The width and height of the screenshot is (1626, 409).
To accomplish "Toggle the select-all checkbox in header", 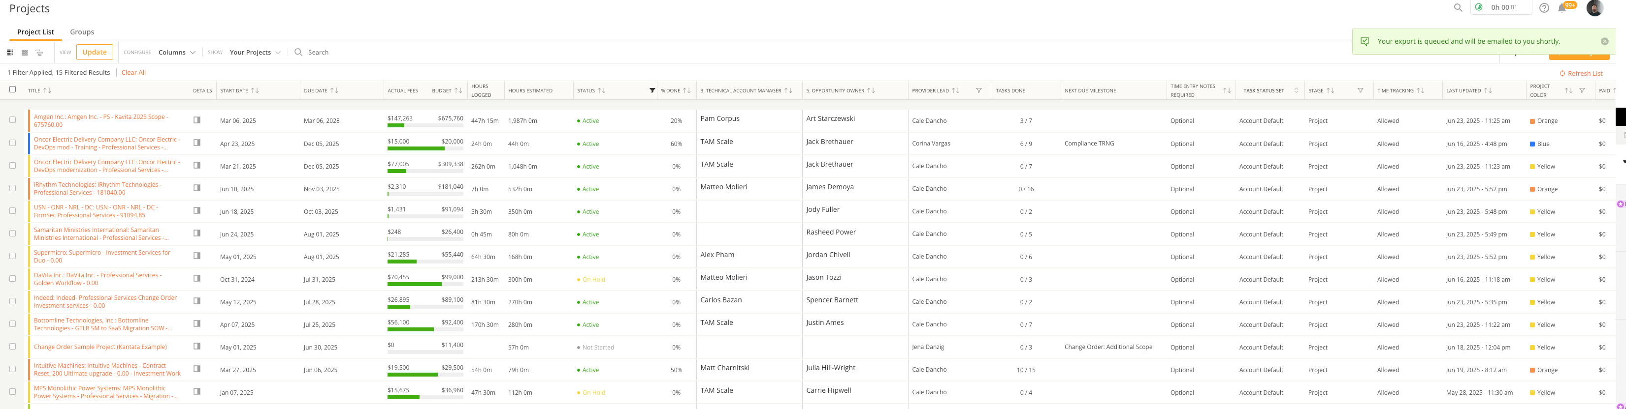I will point(13,89).
